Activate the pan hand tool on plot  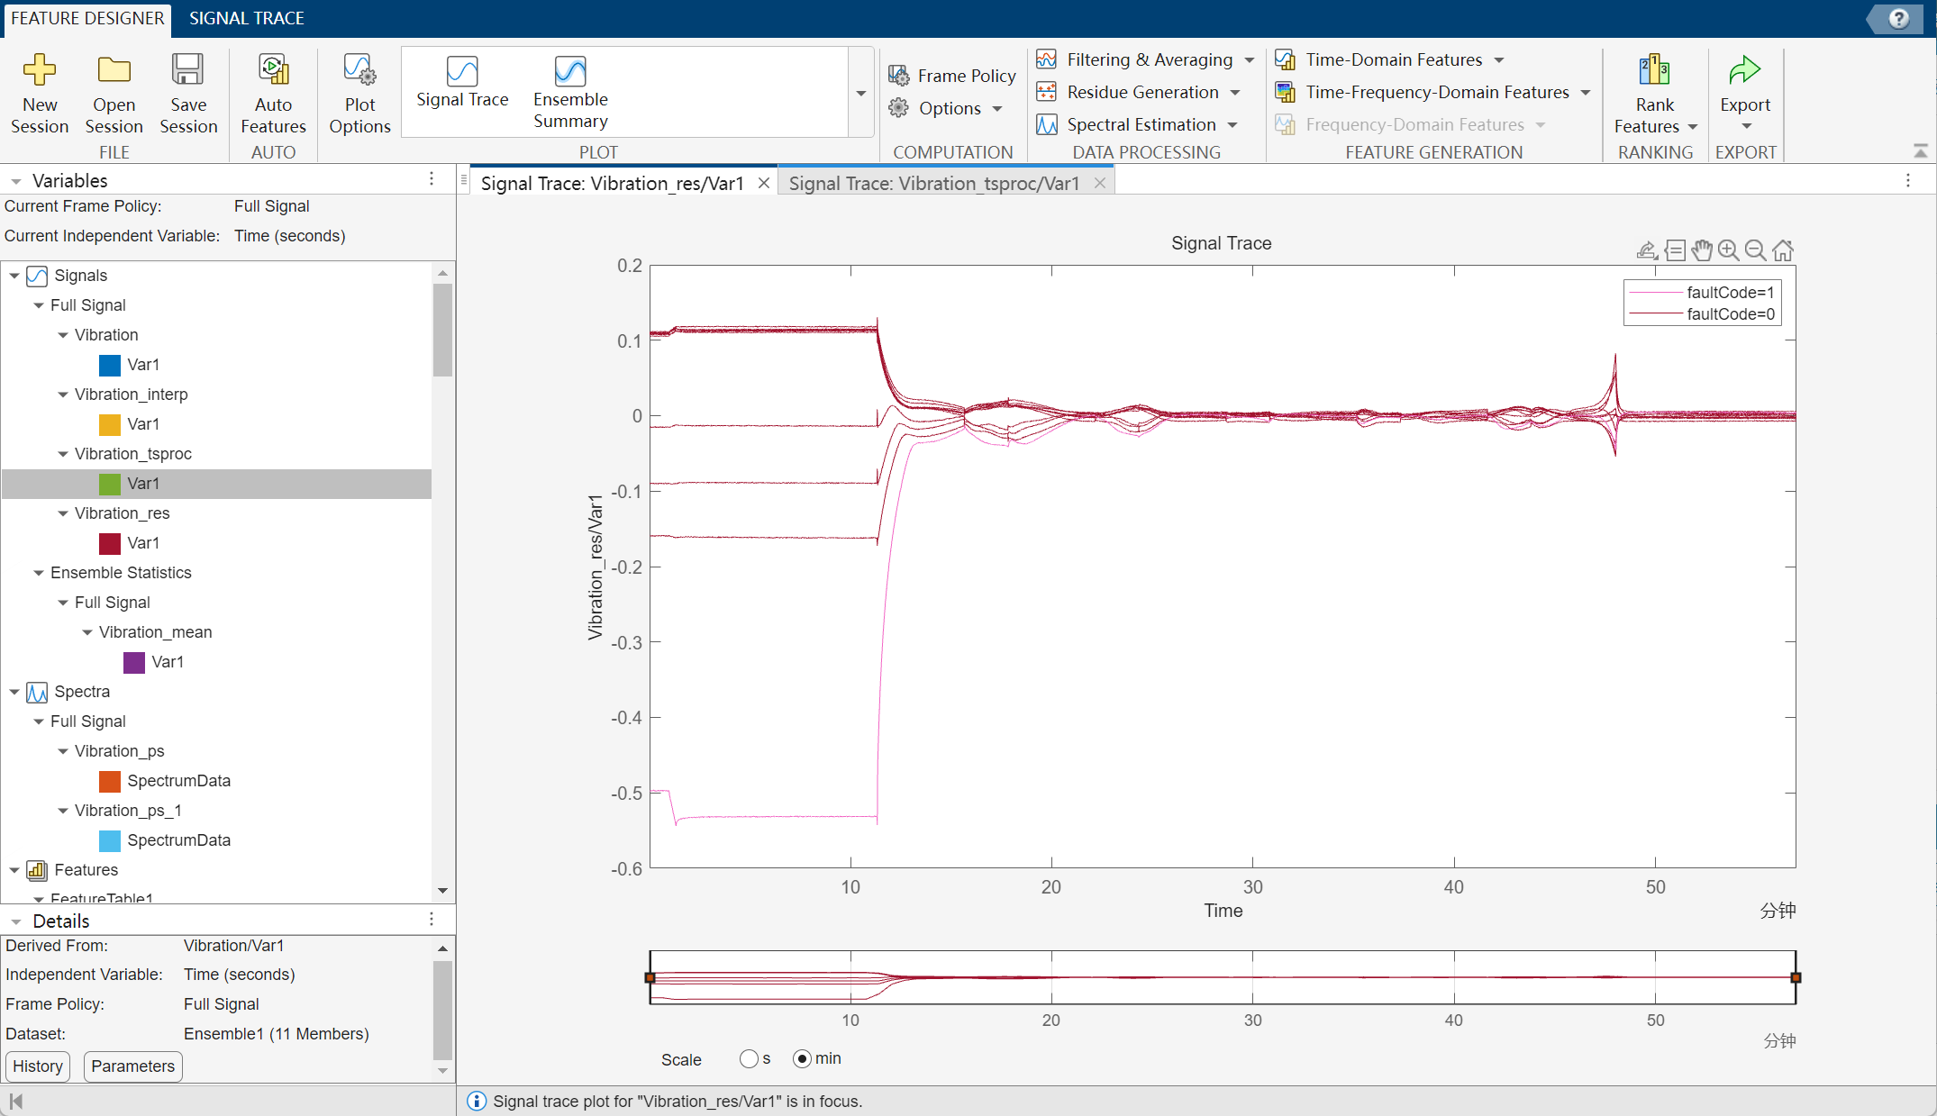pos(1701,250)
